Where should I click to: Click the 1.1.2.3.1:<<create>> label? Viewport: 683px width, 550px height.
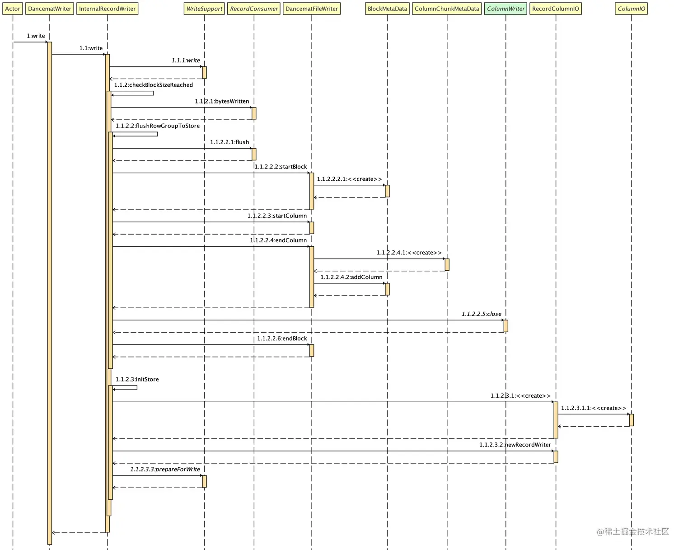(x=520, y=395)
